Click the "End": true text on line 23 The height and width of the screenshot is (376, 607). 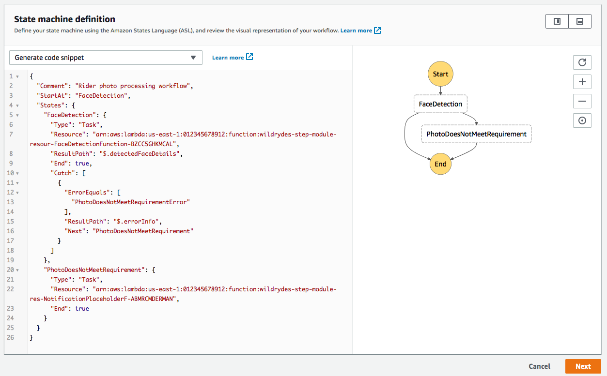(x=70, y=309)
